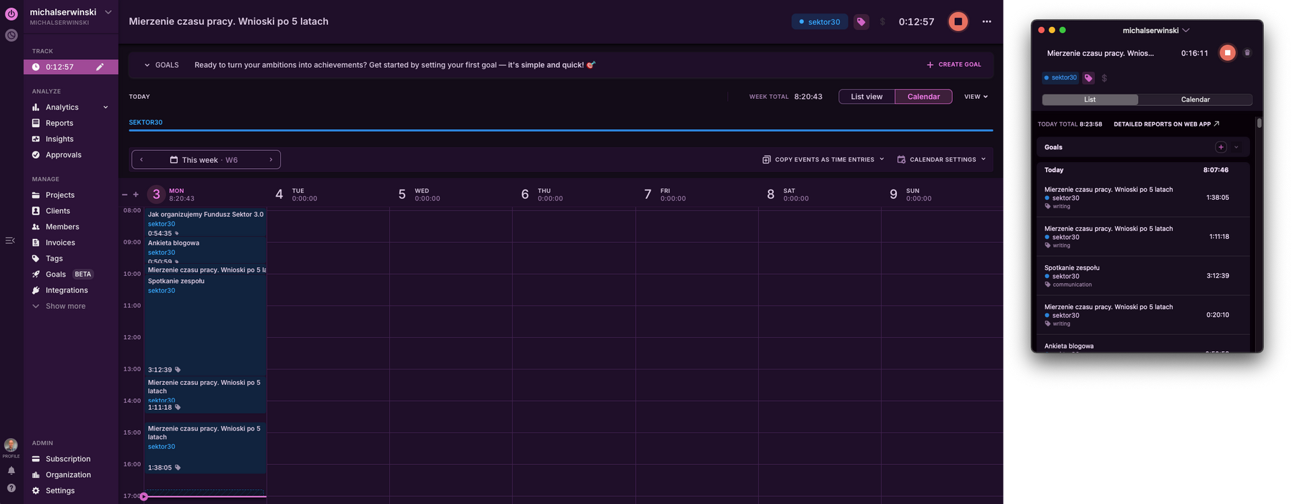Viewport: 1293px width, 504px height.
Task: Click the tag icon next to sektor30
Action: [861, 22]
